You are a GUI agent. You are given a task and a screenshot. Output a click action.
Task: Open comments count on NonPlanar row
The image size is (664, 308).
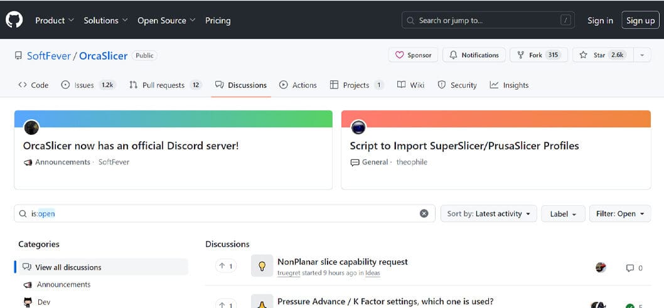point(635,268)
